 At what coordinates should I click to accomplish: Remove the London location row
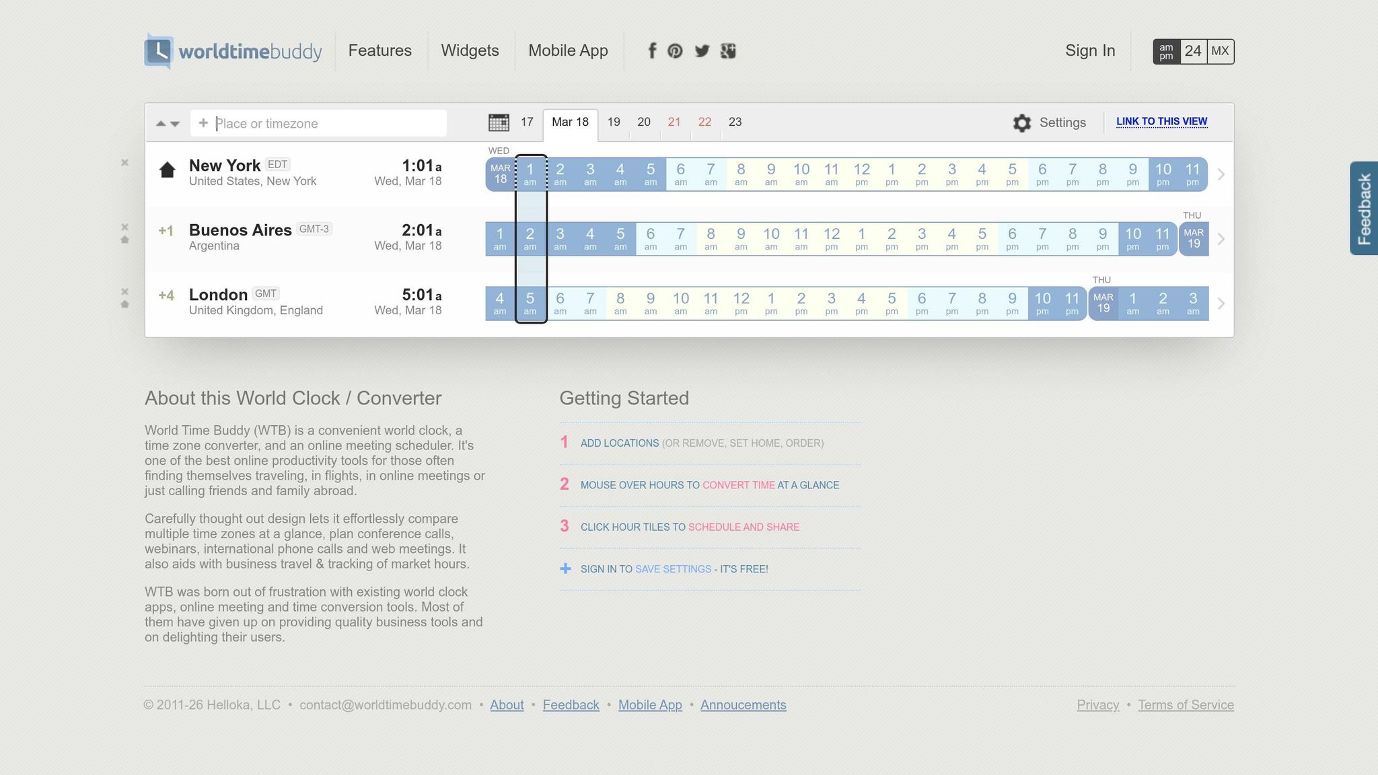(124, 291)
